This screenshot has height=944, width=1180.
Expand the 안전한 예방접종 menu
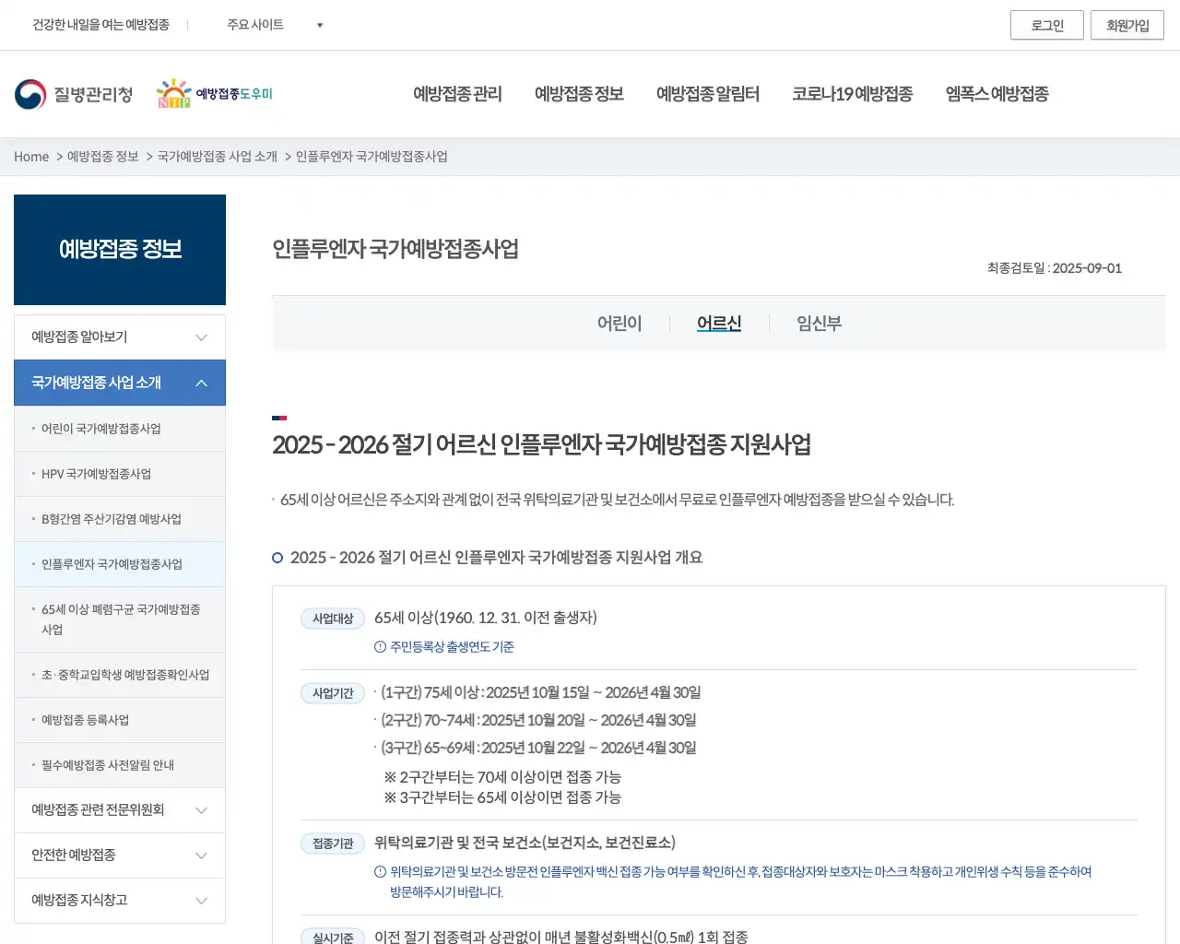pyautogui.click(x=119, y=855)
